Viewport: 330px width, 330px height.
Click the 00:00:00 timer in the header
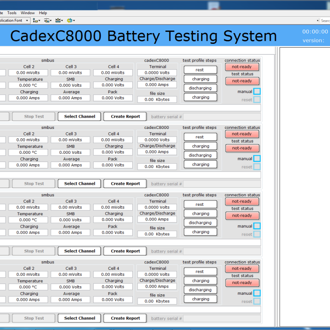click(x=315, y=31)
